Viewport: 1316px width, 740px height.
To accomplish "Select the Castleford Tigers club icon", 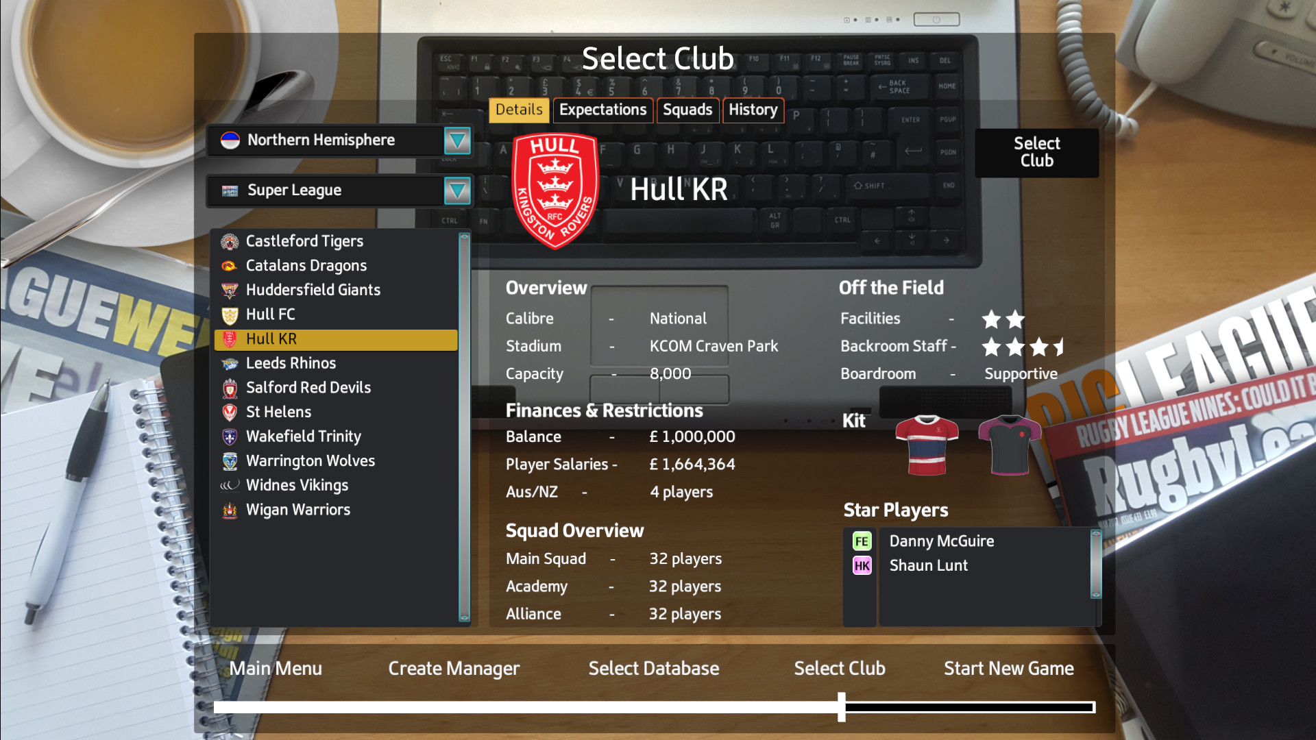I will pos(230,241).
